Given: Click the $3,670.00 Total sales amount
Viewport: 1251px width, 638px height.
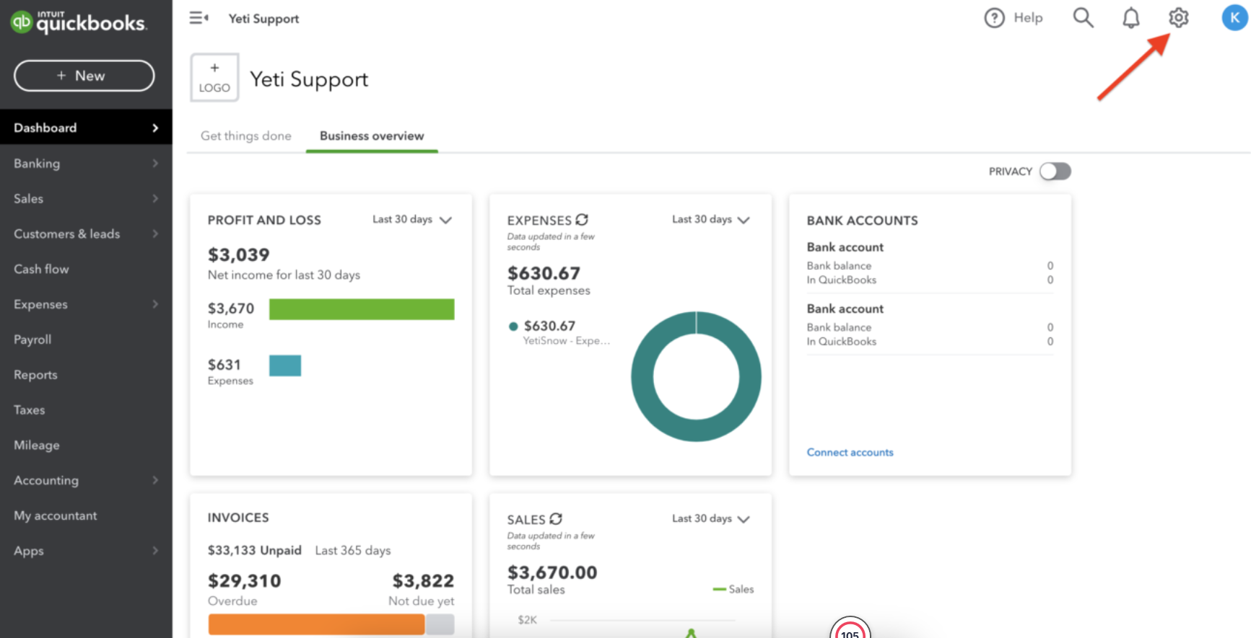Looking at the screenshot, I should click(x=552, y=572).
